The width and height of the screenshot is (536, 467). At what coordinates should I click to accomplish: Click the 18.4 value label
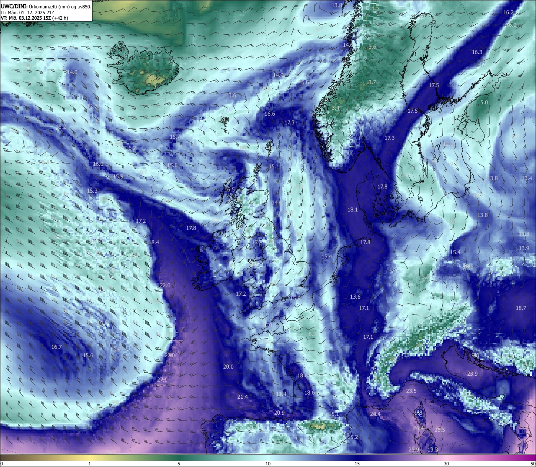point(154,242)
